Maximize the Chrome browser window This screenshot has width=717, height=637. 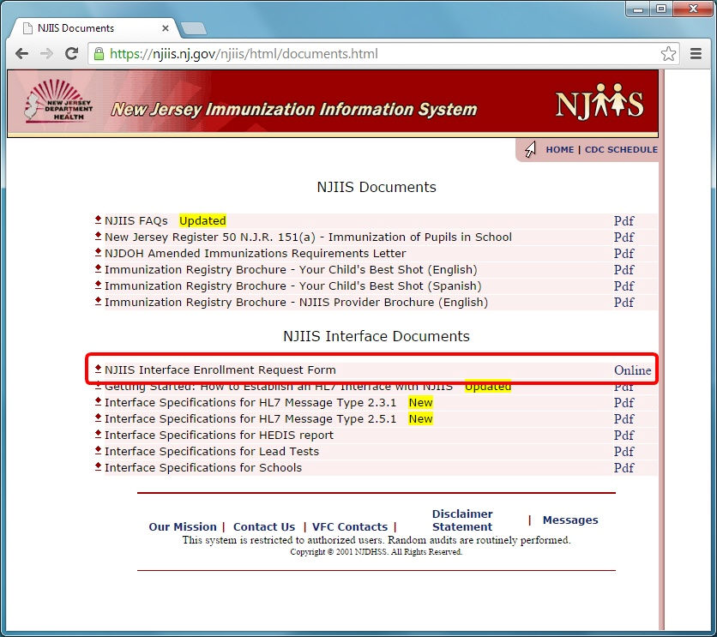(661, 9)
